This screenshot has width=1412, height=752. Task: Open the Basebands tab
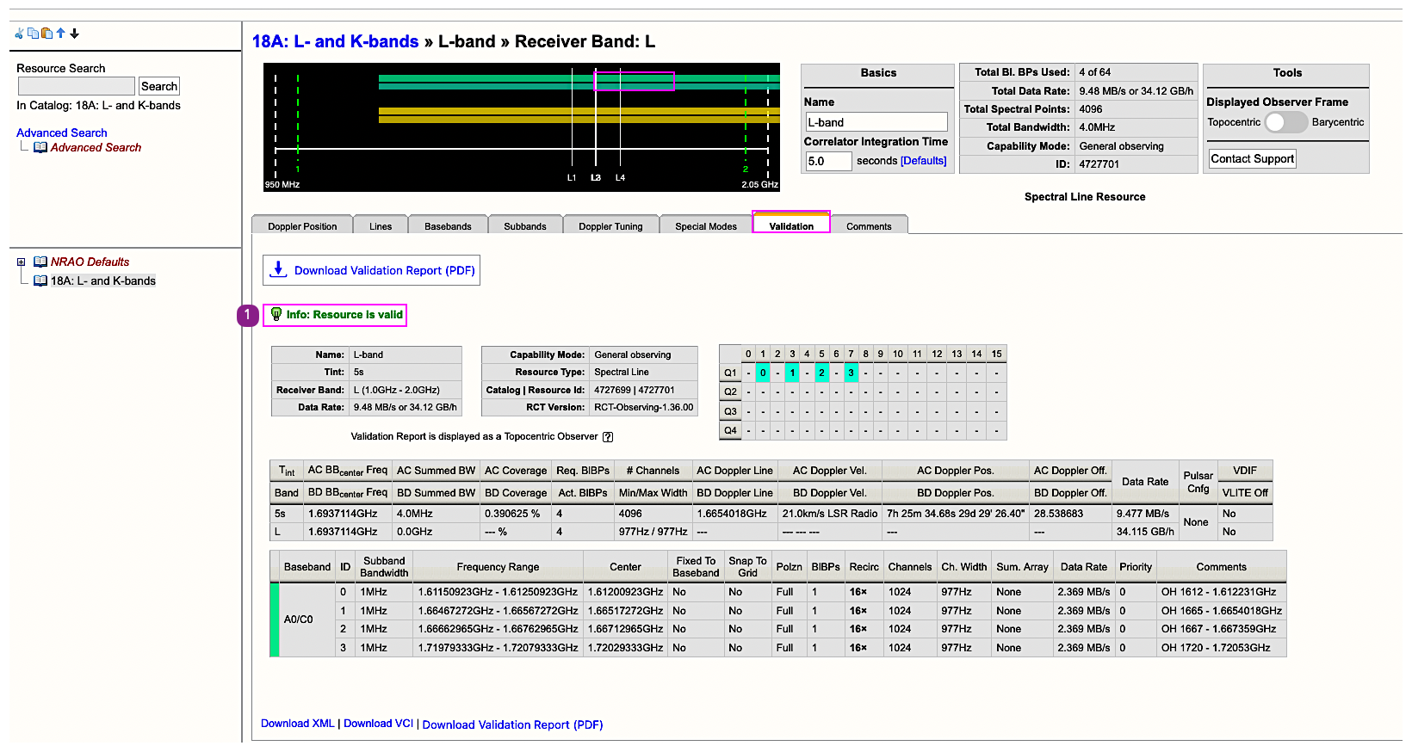click(x=448, y=226)
